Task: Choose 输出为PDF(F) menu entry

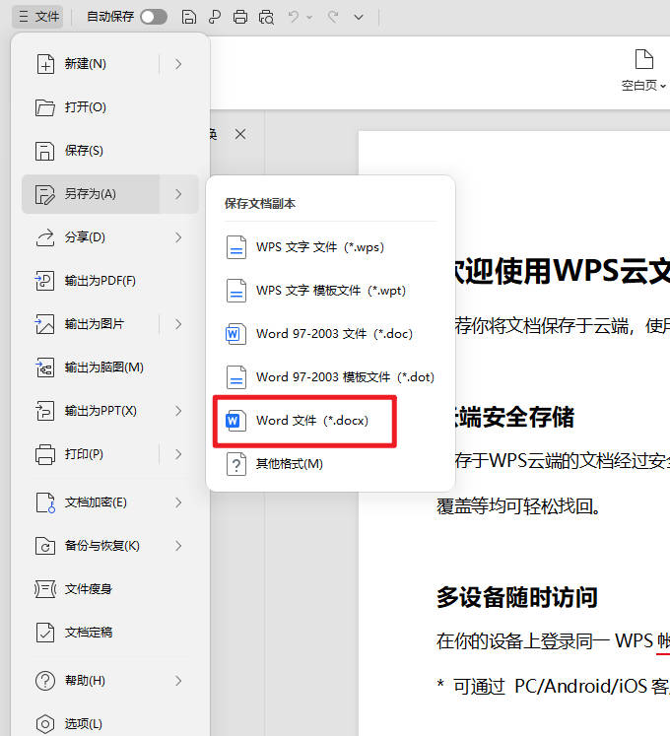Action: point(110,281)
